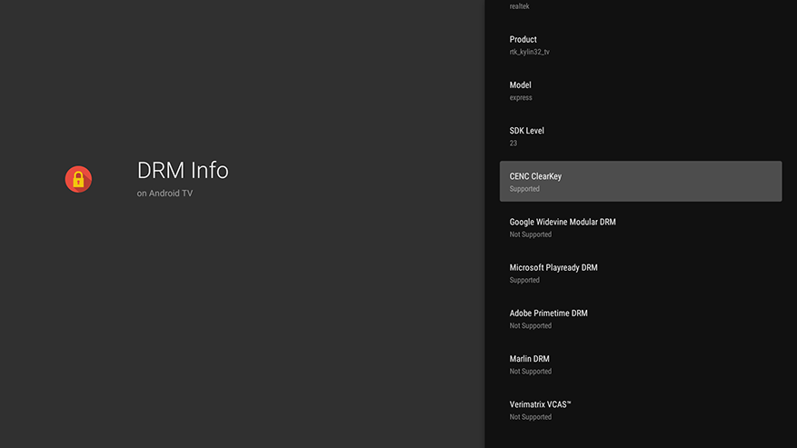This screenshot has height=448, width=797.
Task: Click Not Supported under Google Widevine
Action: point(530,234)
